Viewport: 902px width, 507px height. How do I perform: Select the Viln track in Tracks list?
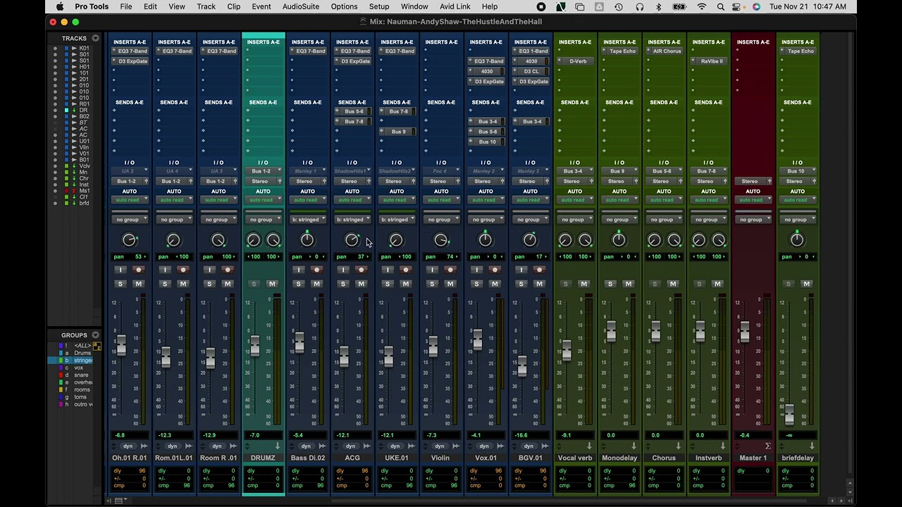click(84, 148)
